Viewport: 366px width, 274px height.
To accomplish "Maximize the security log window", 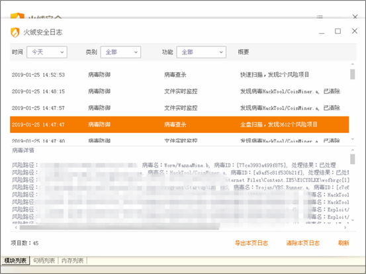I will pyautogui.click(x=338, y=31).
